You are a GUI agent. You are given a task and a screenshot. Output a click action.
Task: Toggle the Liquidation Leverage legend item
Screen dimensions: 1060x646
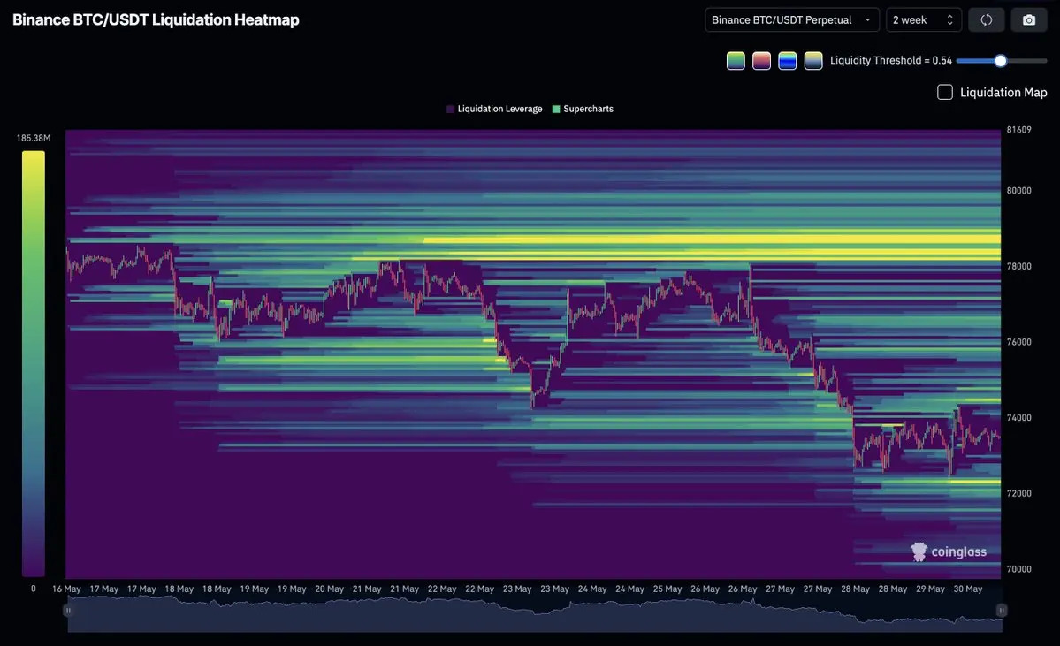click(x=494, y=109)
